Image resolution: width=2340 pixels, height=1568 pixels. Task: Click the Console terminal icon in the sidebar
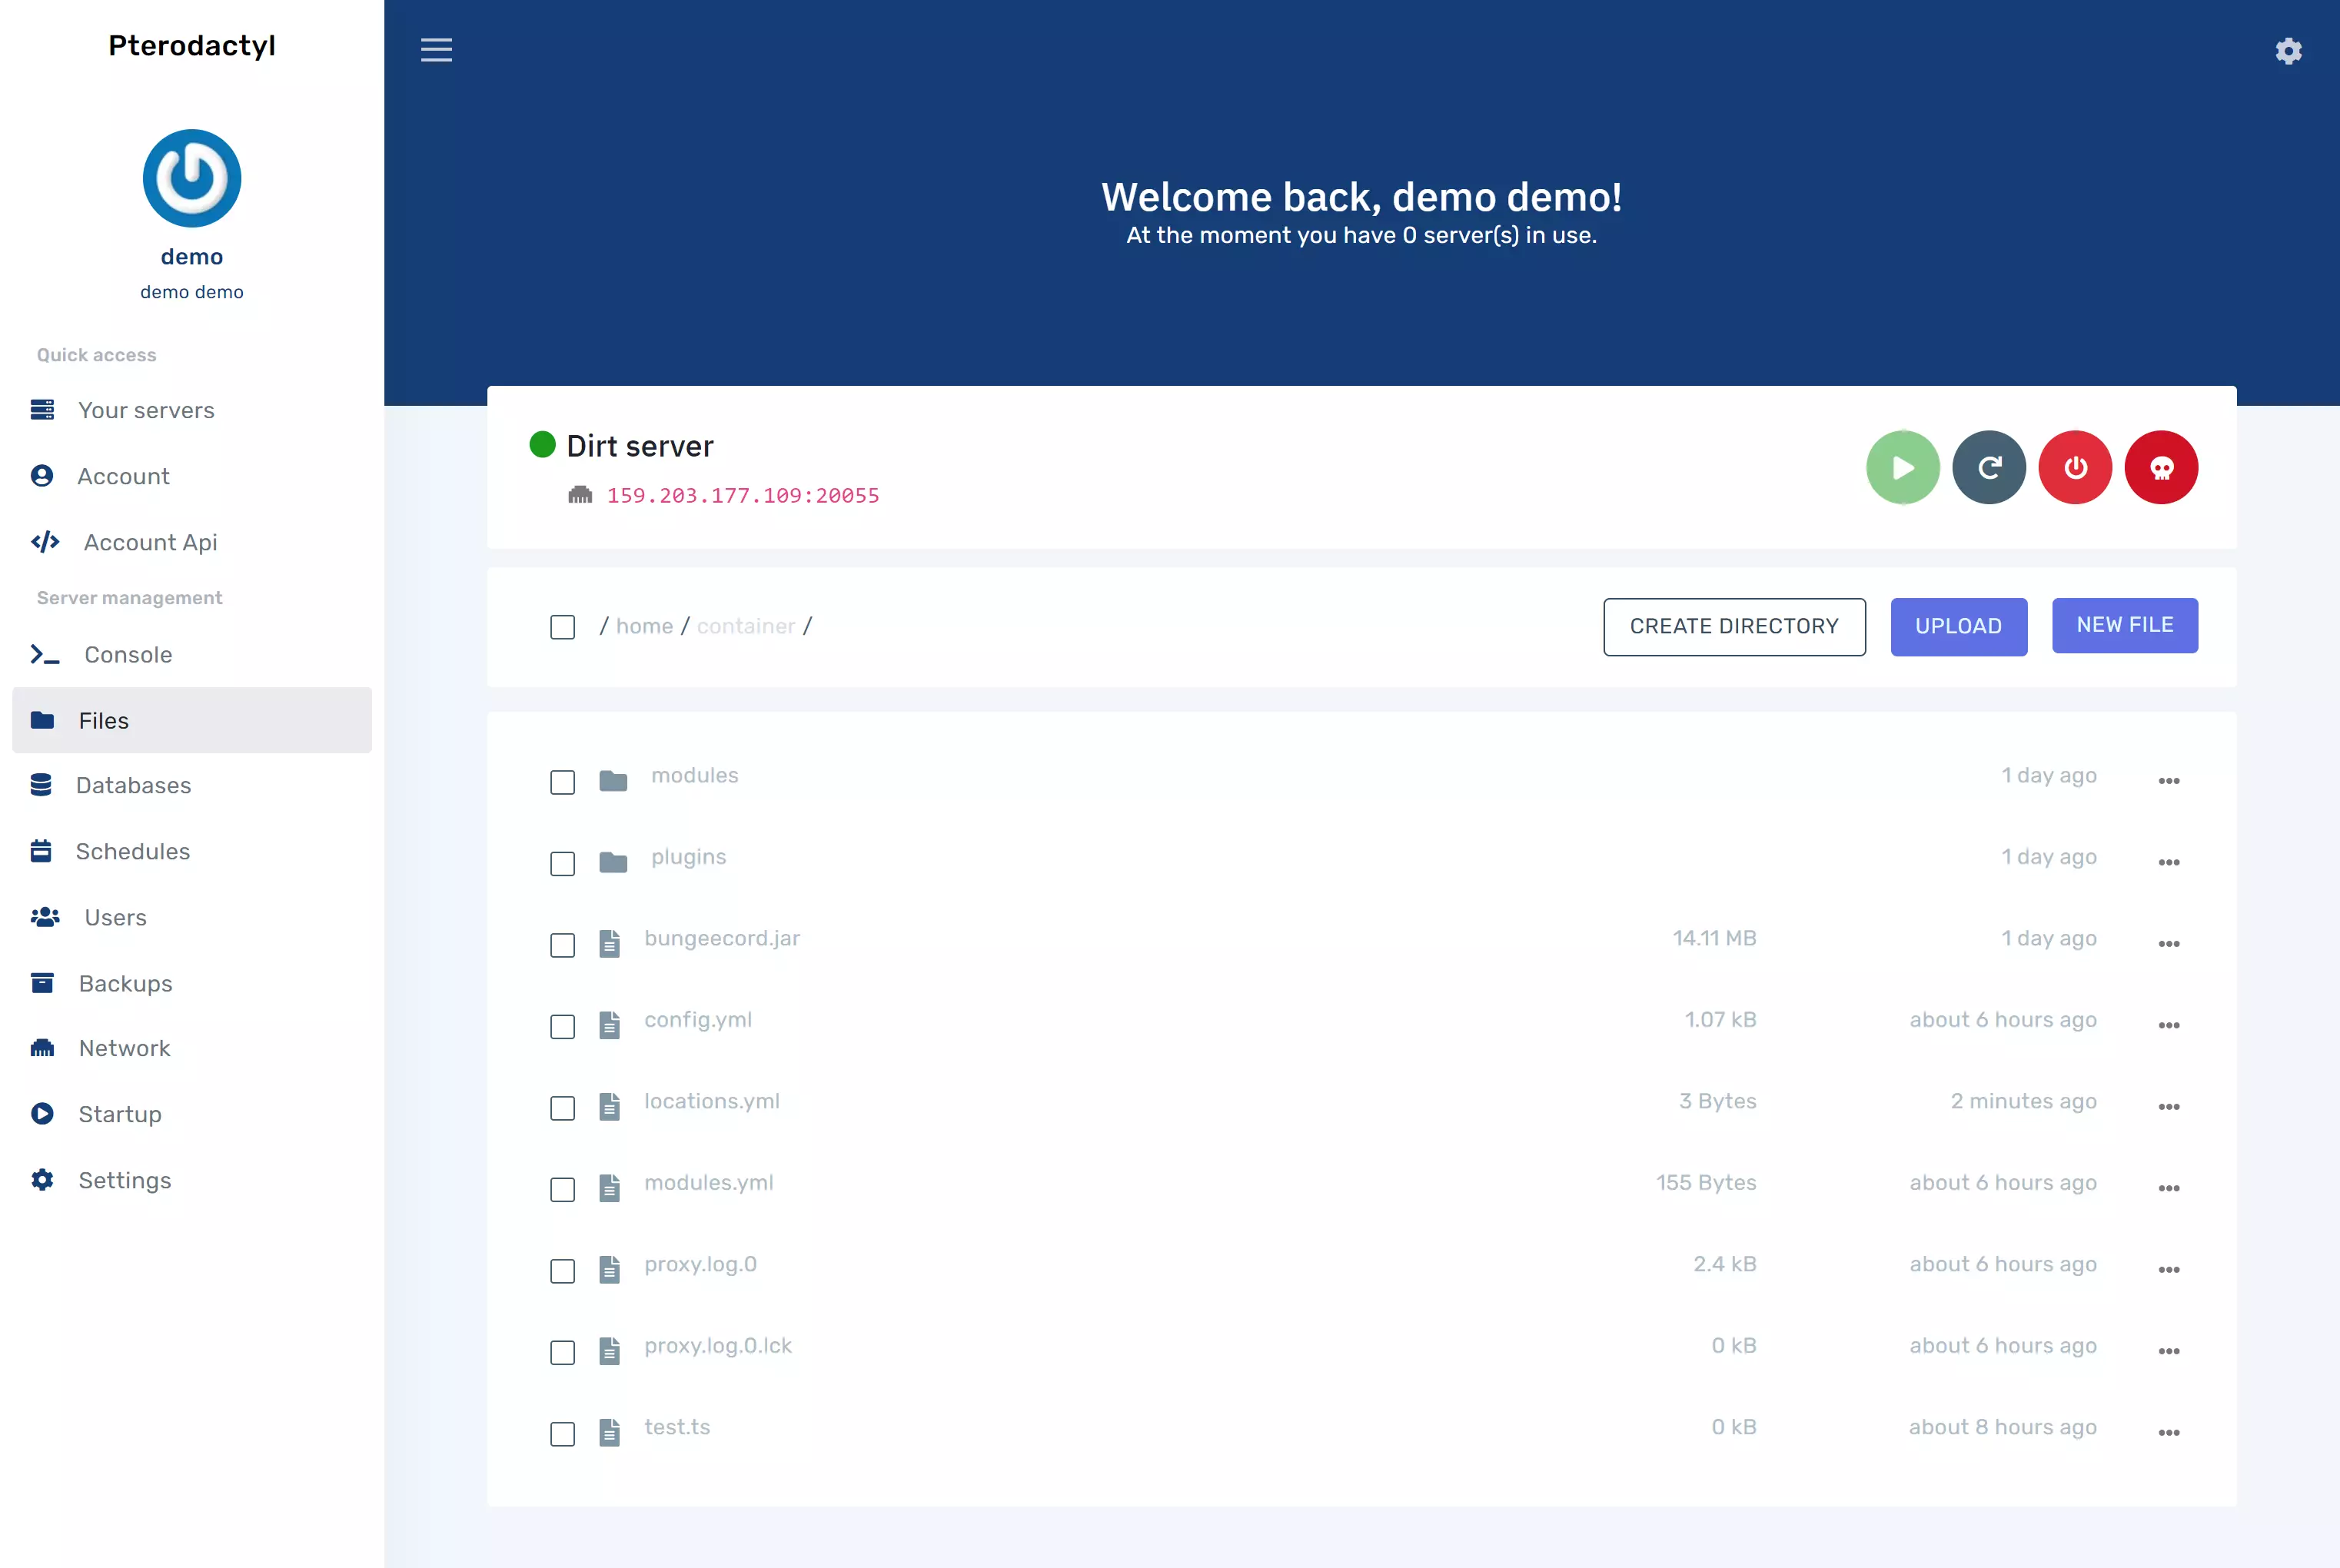pyautogui.click(x=45, y=655)
